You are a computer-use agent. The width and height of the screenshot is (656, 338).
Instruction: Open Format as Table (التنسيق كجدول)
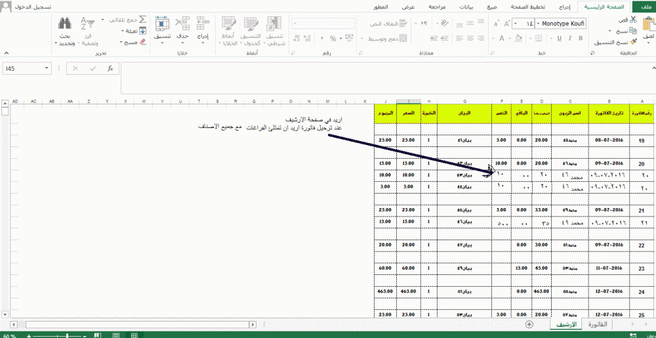coord(252,32)
